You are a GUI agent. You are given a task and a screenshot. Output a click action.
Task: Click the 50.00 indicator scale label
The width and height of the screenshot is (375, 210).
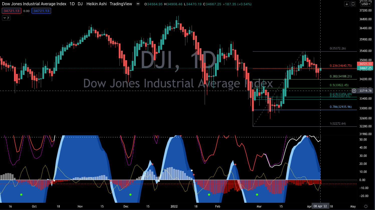[363, 140]
